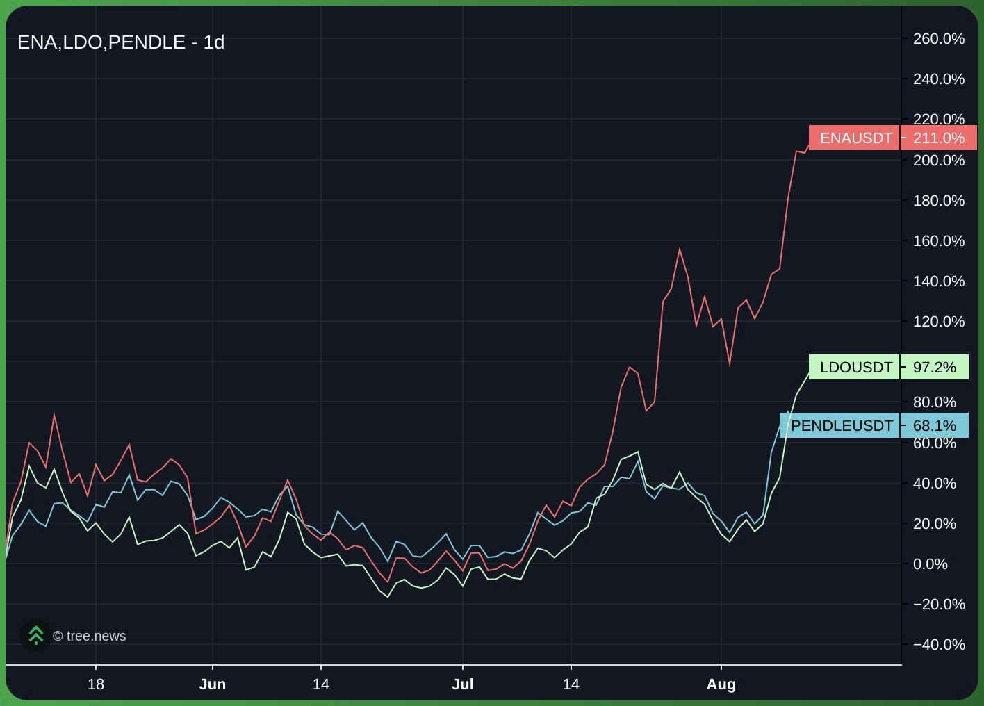Screen dimensions: 984x706
Task: Click the 20.0% axis label
Action: pyautogui.click(x=934, y=524)
